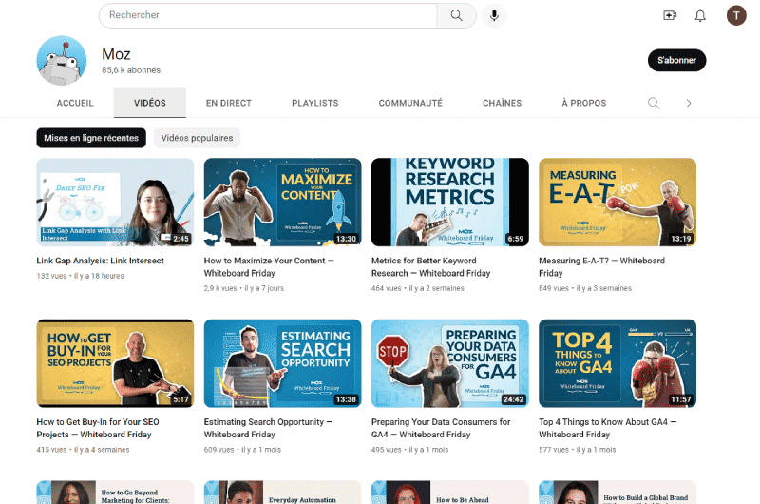Select the VIDÉOS tab
This screenshot has width=760, height=504.
tap(150, 103)
